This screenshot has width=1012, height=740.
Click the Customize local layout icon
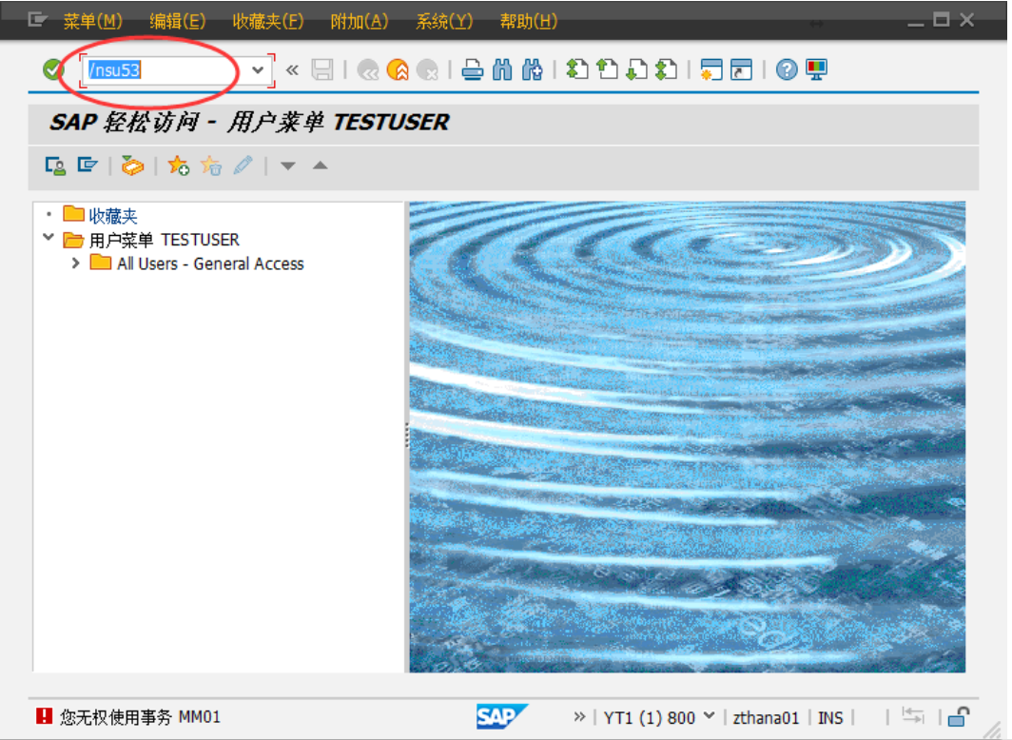(816, 69)
